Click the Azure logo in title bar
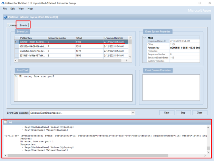The image size is (214, 161). (3, 3)
